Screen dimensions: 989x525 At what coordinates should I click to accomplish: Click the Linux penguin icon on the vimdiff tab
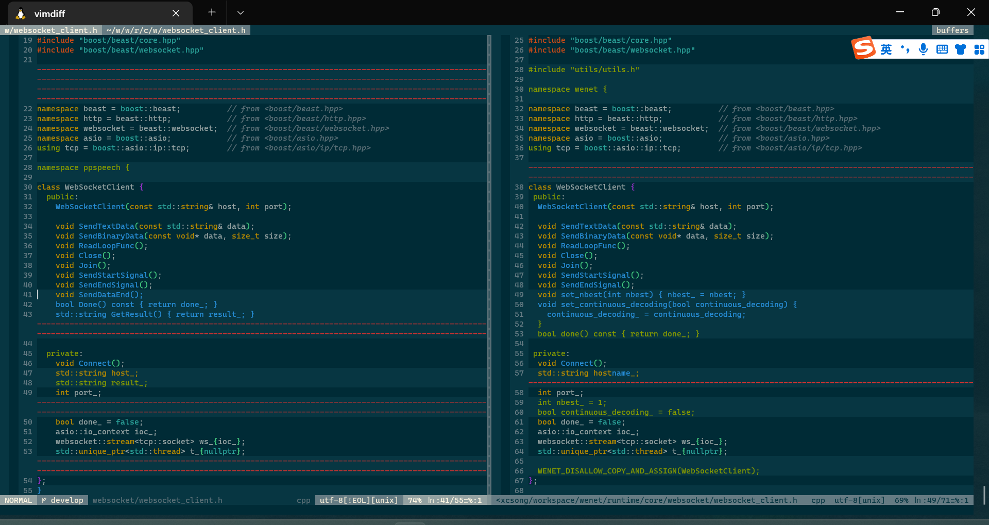coord(21,13)
